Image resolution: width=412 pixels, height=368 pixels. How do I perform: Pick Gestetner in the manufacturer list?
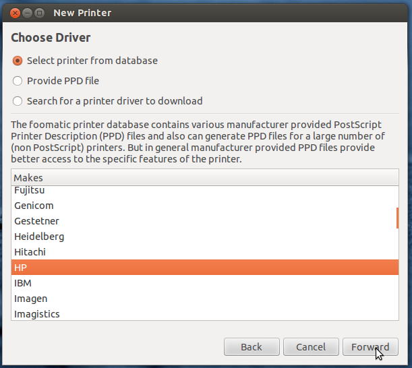click(205, 221)
